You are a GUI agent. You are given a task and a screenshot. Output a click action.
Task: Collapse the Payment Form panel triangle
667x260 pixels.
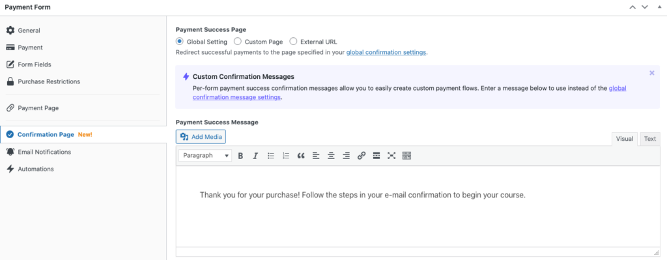(659, 7)
